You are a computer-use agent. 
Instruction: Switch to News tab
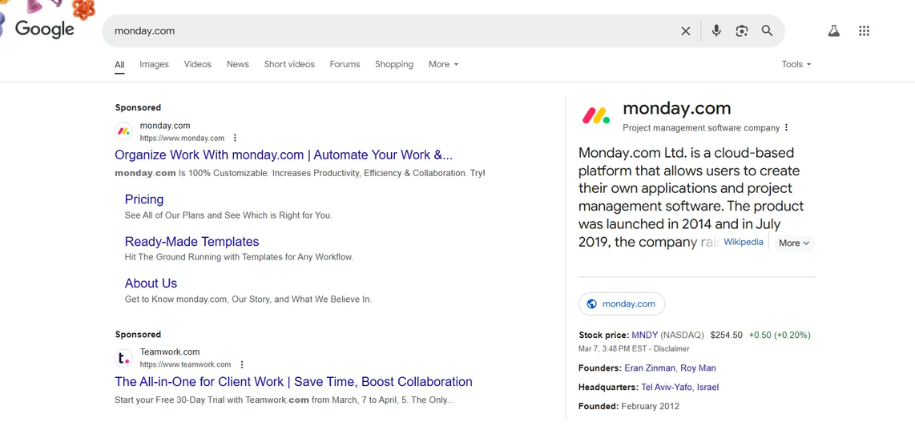(x=237, y=64)
